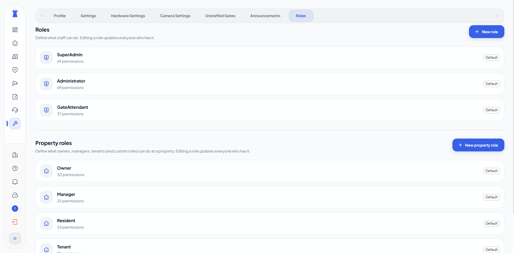Open the Manager property role

pos(270,197)
